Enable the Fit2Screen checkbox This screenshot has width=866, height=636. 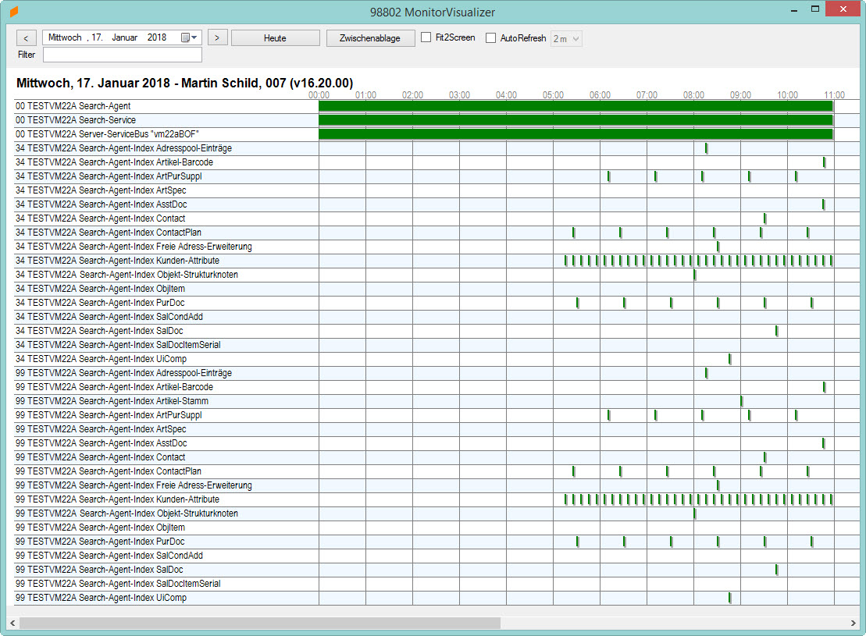point(426,37)
